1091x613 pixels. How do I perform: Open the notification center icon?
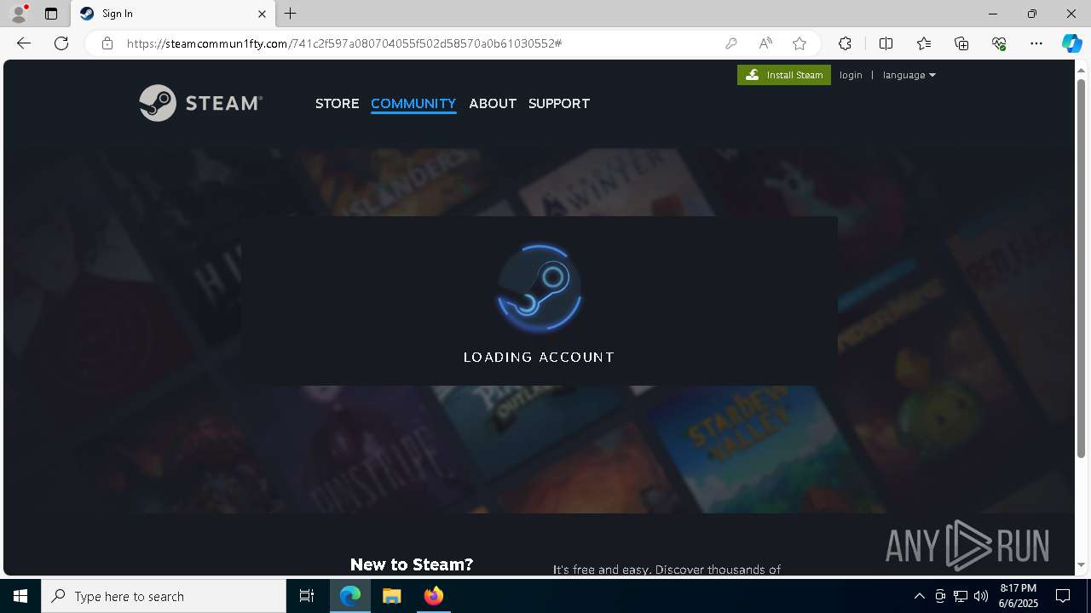1063,596
